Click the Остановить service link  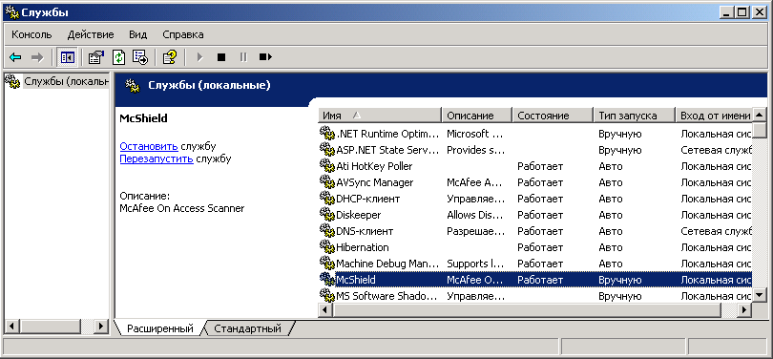[149, 146]
